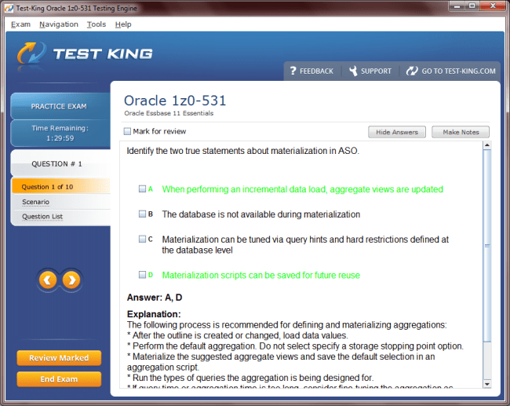Click the 'Explanation:' label
The height and width of the screenshot is (406, 510).
click(154, 314)
